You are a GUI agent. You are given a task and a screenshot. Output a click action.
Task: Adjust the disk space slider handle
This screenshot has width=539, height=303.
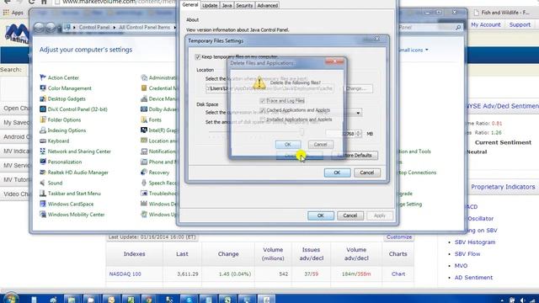click(302, 132)
